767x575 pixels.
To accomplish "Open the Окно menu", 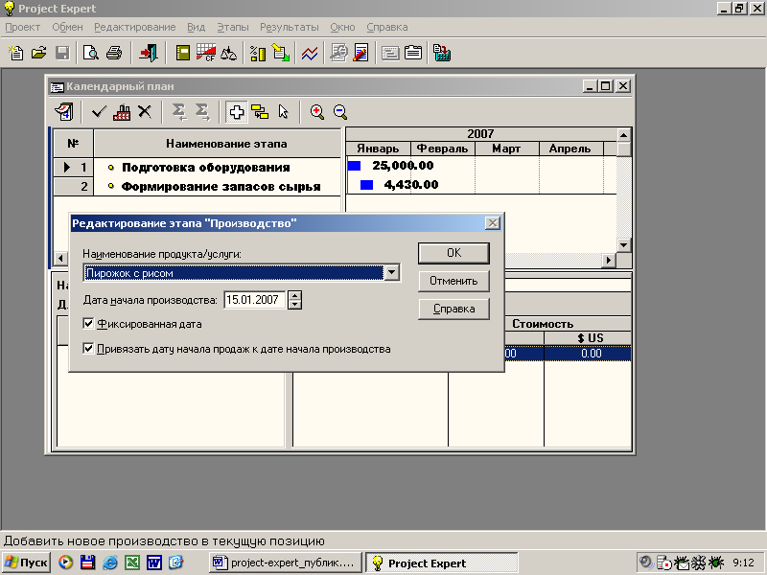I will 342,28.
